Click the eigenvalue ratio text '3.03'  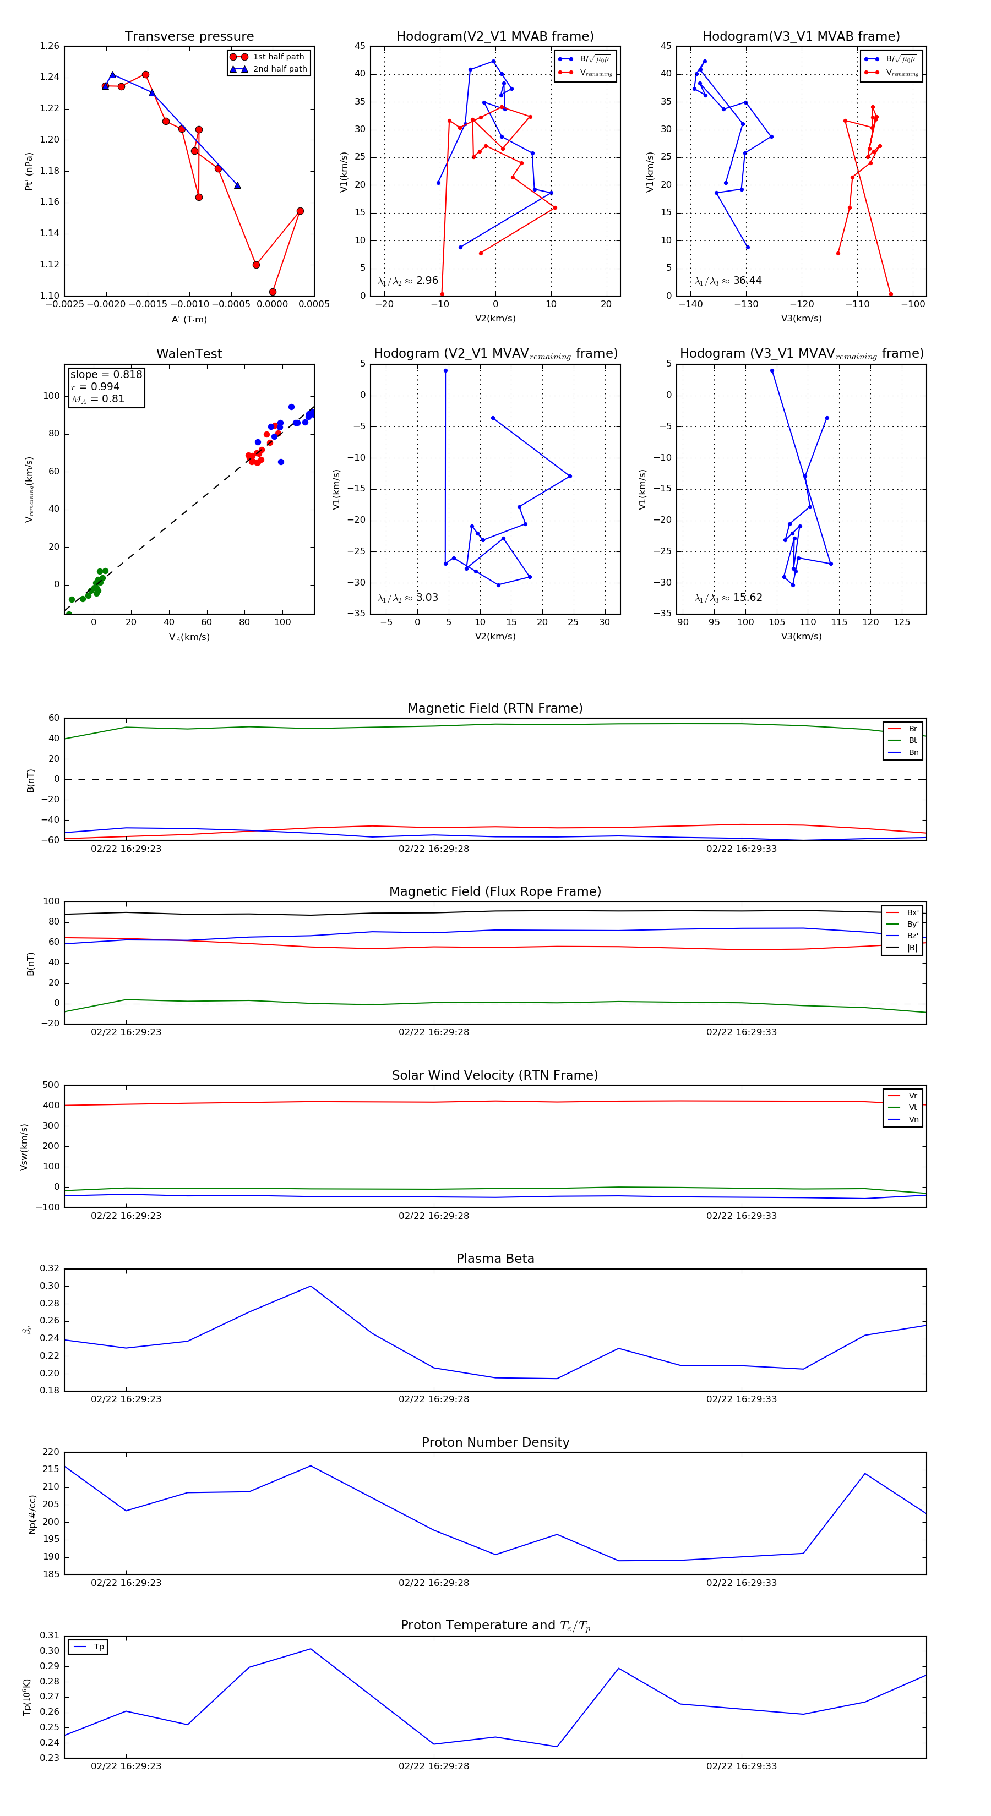pos(427,598)
